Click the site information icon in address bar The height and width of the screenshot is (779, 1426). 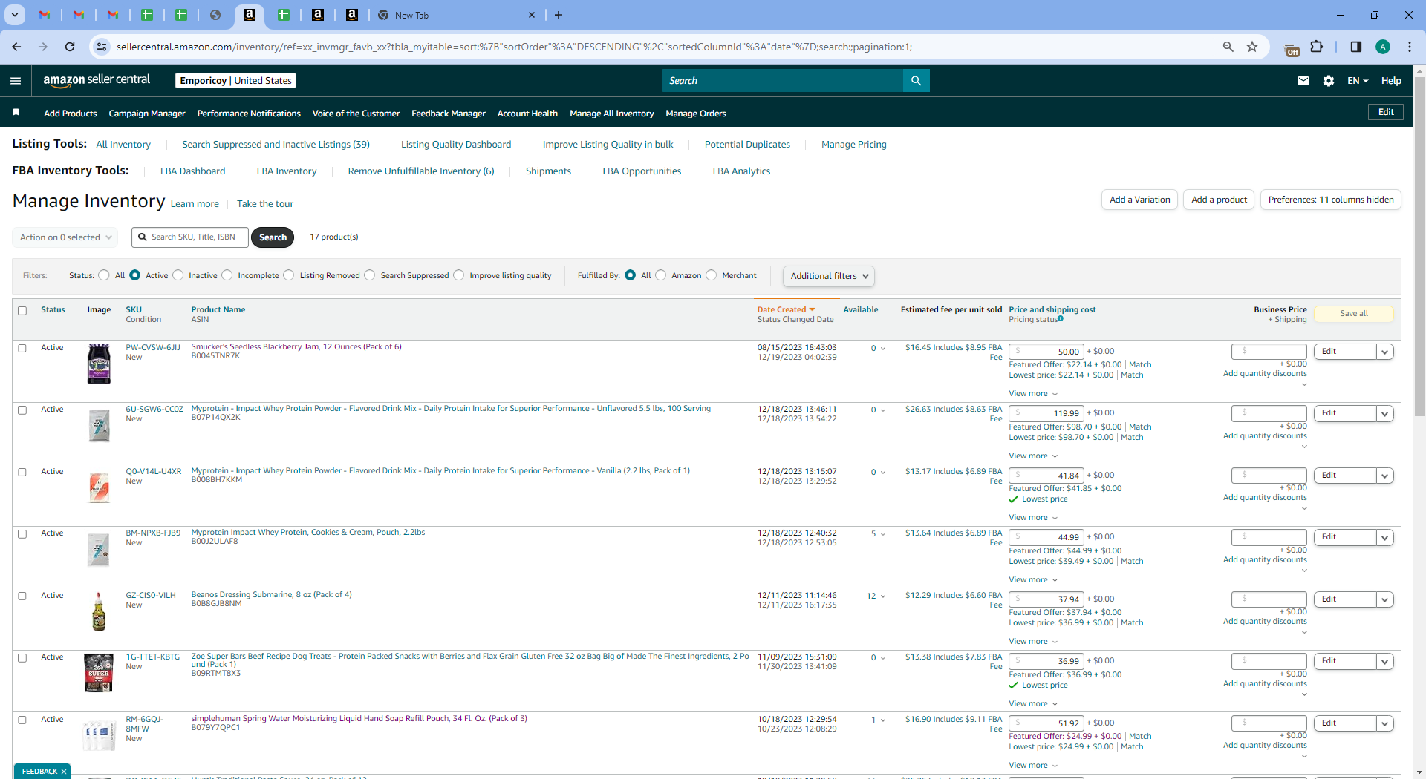(x=102, y=47)
